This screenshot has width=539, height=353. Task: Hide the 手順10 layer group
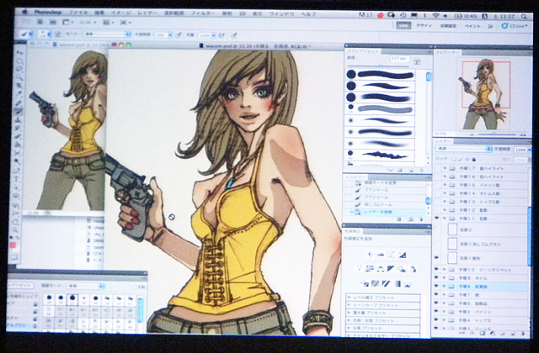(436, 270)
